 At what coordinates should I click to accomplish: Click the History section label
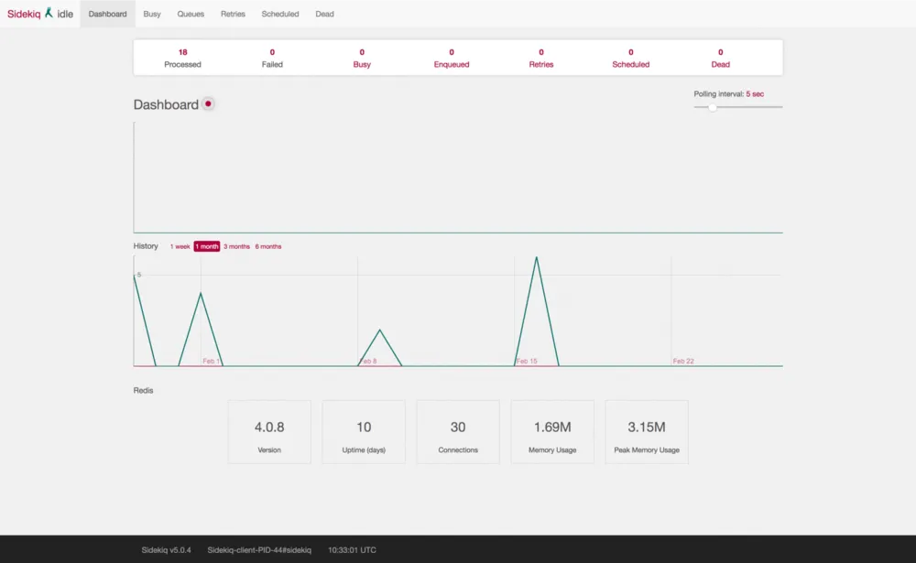(146, 246)
